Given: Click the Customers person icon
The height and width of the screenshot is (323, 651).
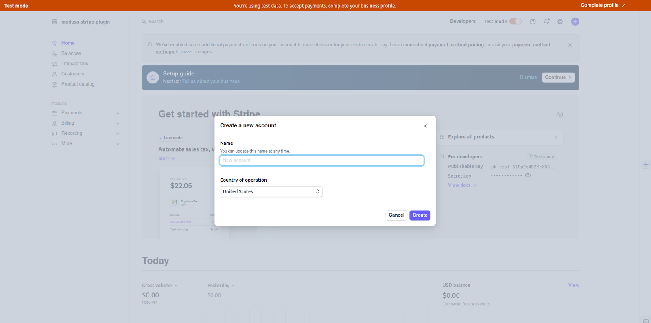Looking at the screenshot, I should click(x=55, y=74).
